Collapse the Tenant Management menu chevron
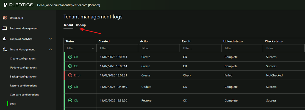 [51, 49]
